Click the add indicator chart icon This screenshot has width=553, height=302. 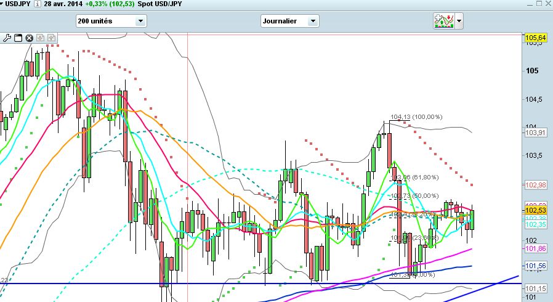click(x=444, y=21)
